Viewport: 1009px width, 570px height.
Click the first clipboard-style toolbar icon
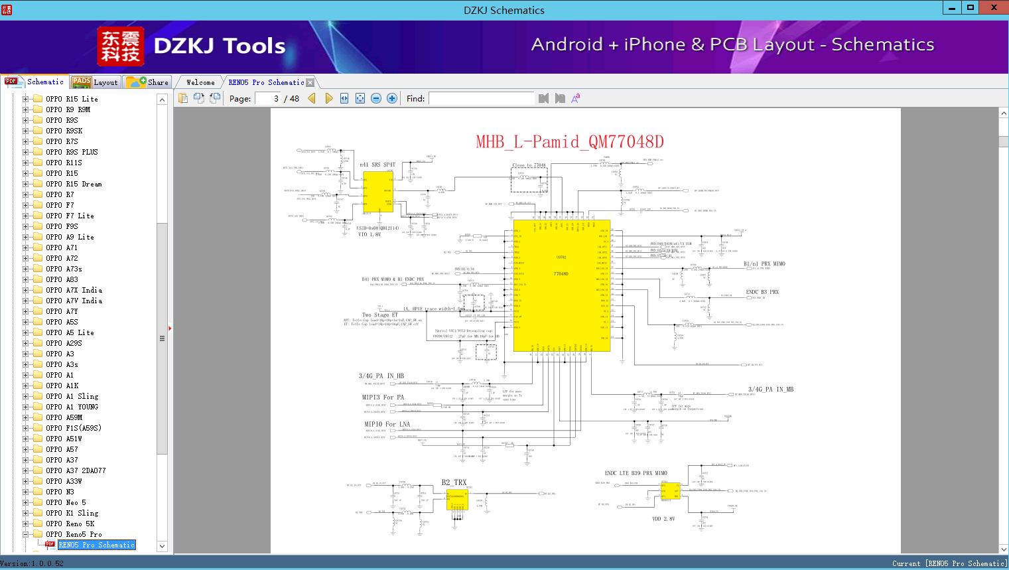(x=183, y=98)
